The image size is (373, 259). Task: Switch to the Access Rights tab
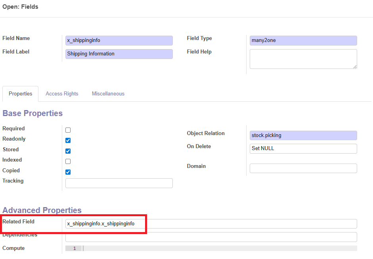[x=62, y=94]
